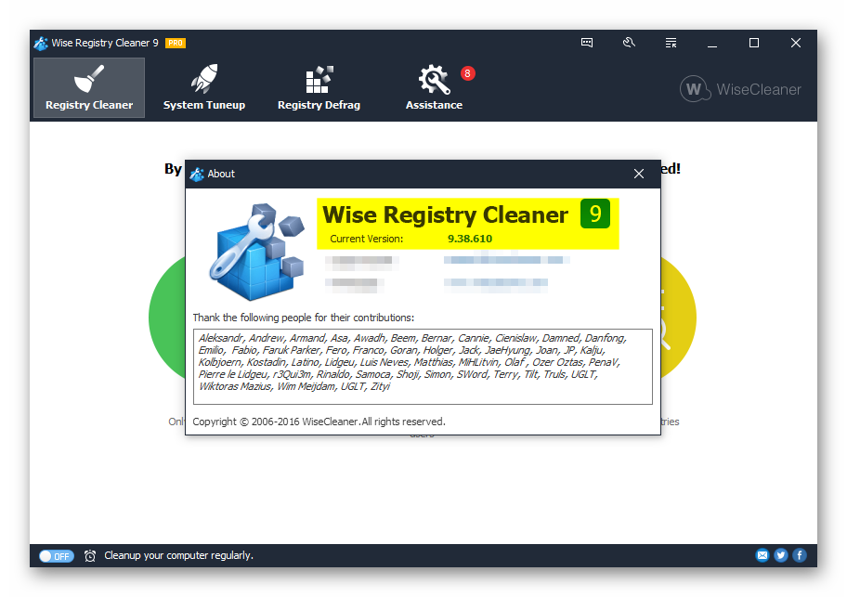The image size is (847, 597).
Task: Close the Wise Registry Cleaner main window
Action: click(x=796, y=43)
